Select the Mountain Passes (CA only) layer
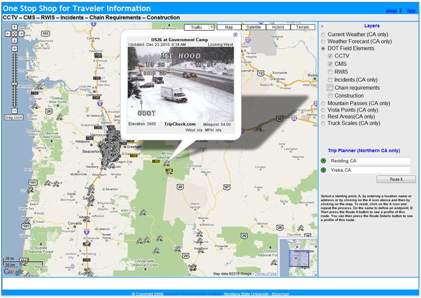Viewport: 421px width, 298px height. 323,103
